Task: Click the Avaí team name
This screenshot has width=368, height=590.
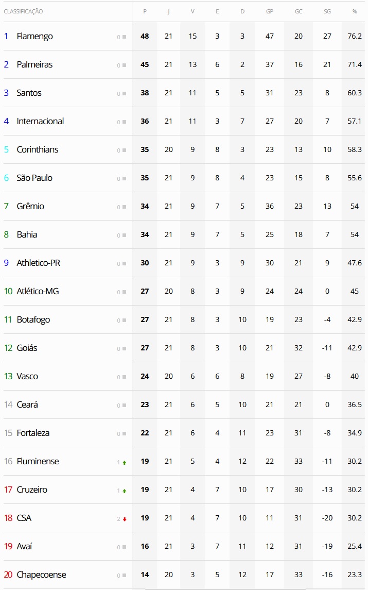Action: pos(24,546)
